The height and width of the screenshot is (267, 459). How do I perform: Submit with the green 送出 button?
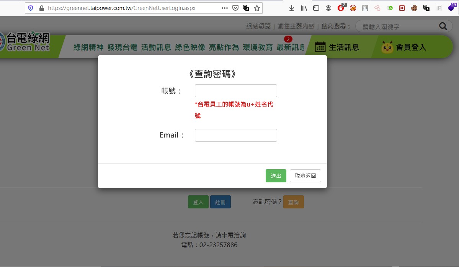276,176
